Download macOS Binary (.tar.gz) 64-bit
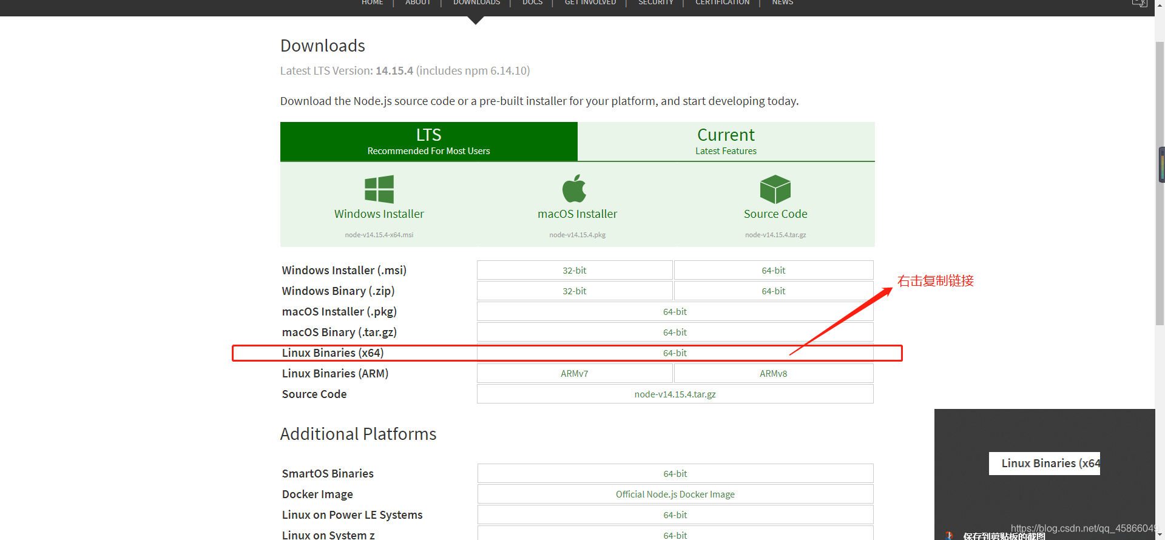1165x540 pixels. coord(675,332)
